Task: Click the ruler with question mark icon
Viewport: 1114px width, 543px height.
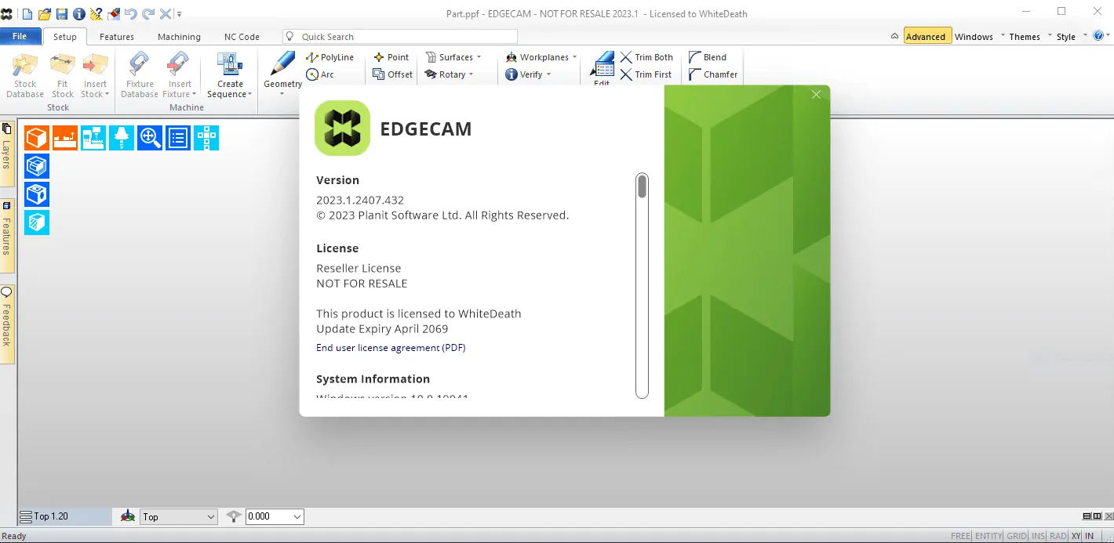Action: 96,13
